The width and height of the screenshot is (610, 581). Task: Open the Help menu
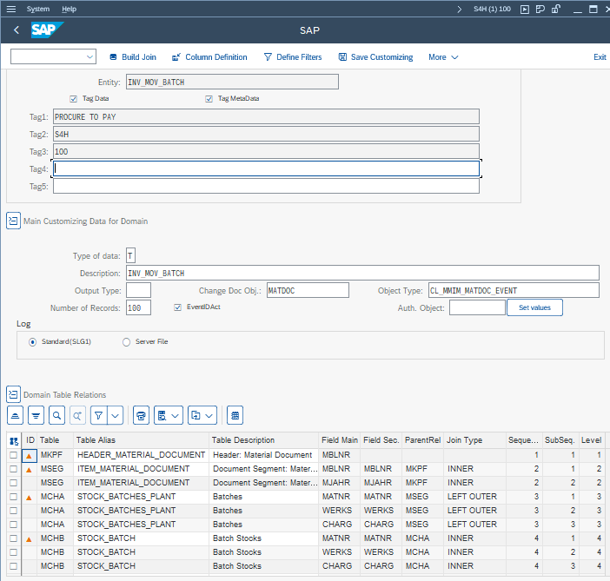click(x=69, y=9)
